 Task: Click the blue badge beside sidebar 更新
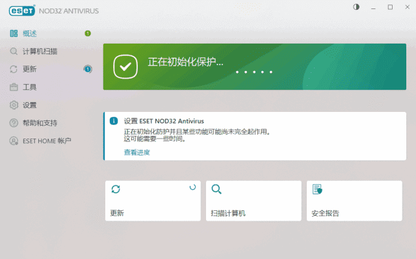pyautogui.click(x=88, y=69)
